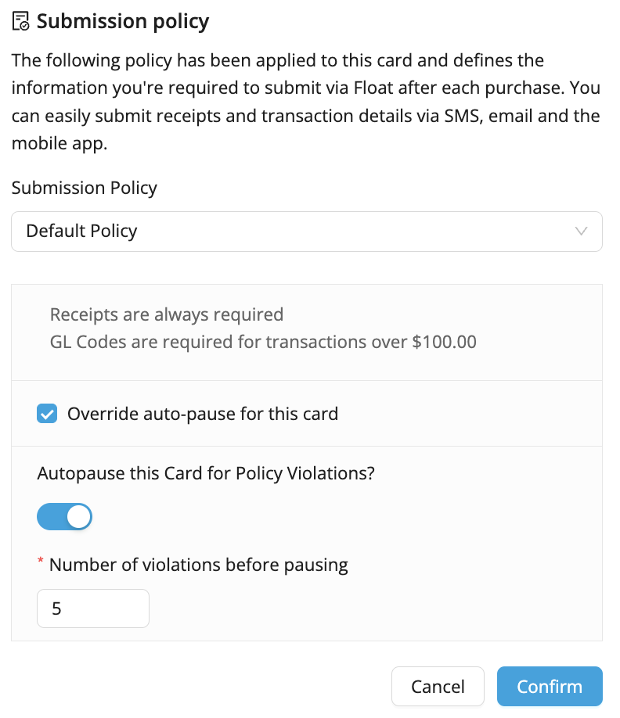Click the checkmark inside the blue checkbox
The image size is (620, 718).
pos(47,414)
